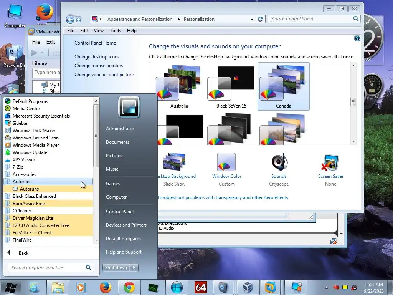Launch Windows Media Player from list

(x=49, y=145)
